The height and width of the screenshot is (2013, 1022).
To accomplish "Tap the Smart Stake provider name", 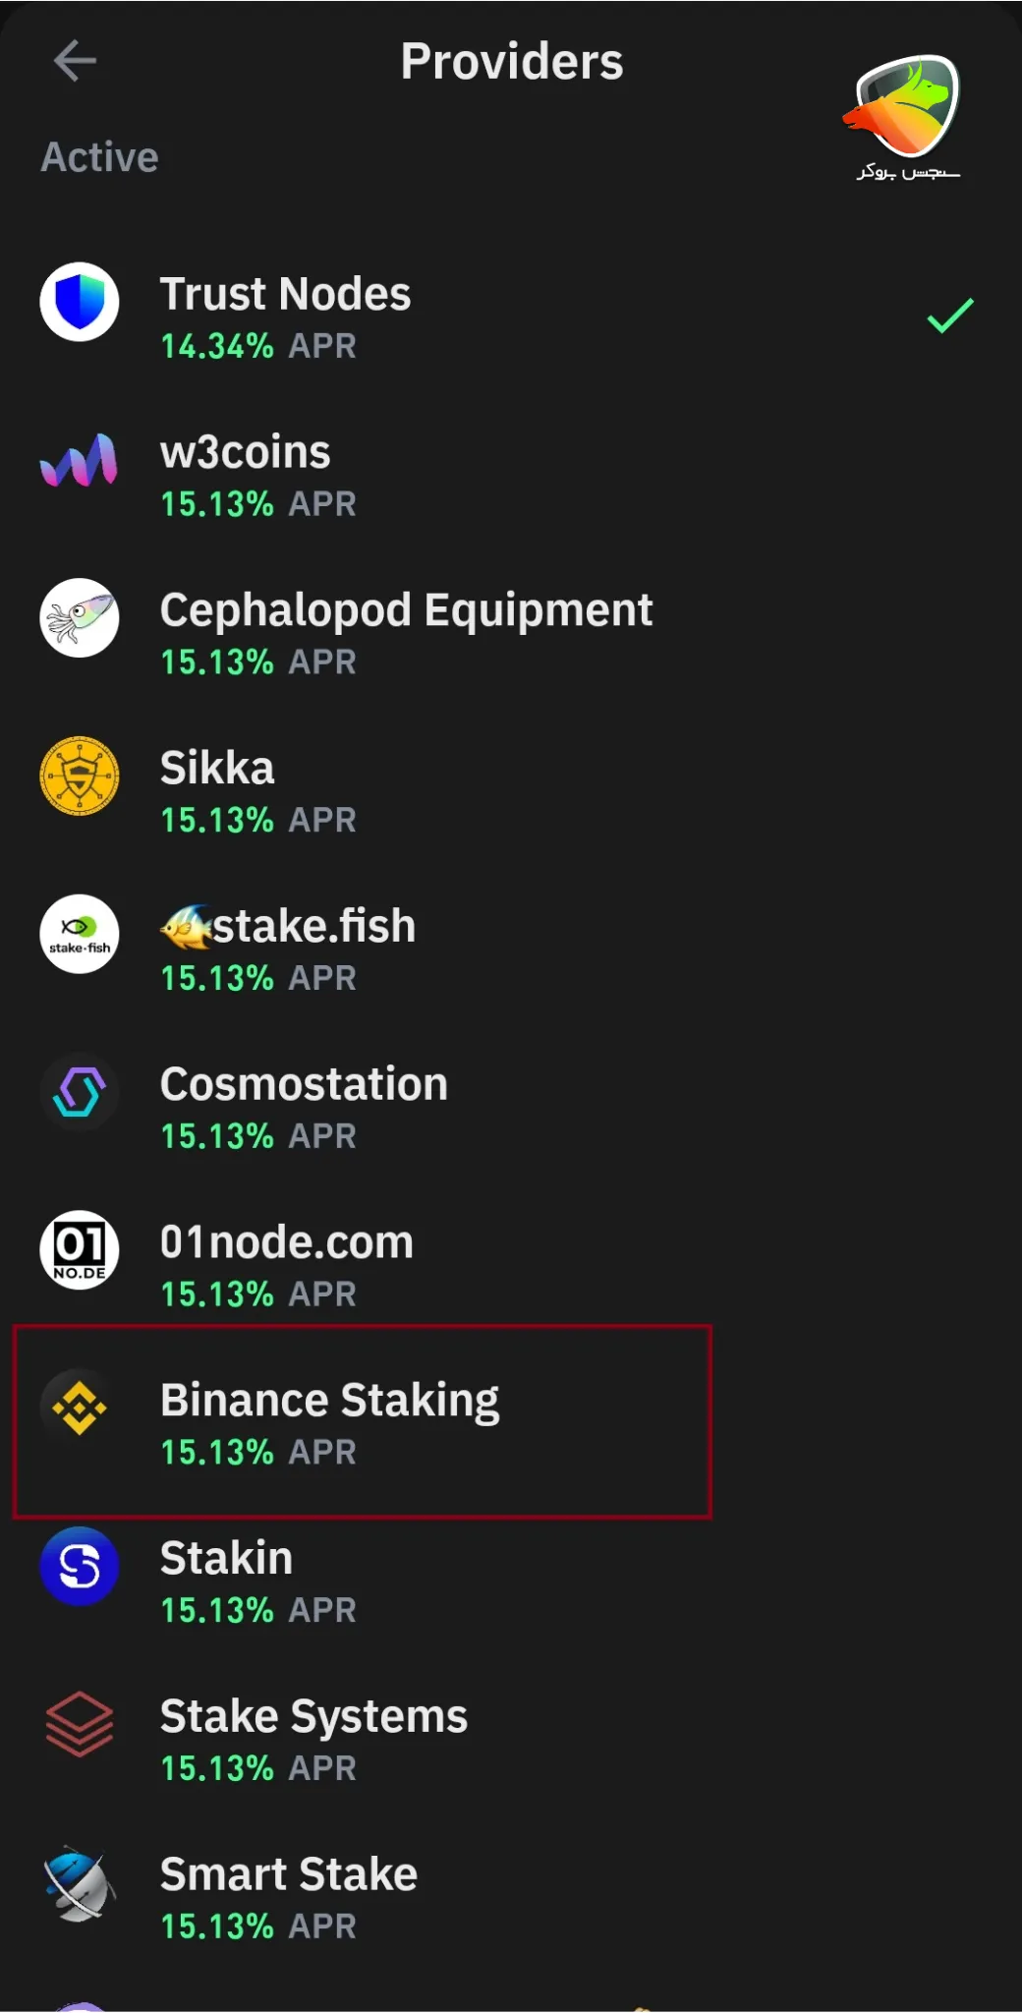I will pyautogui.click(x=289, y=1874).
